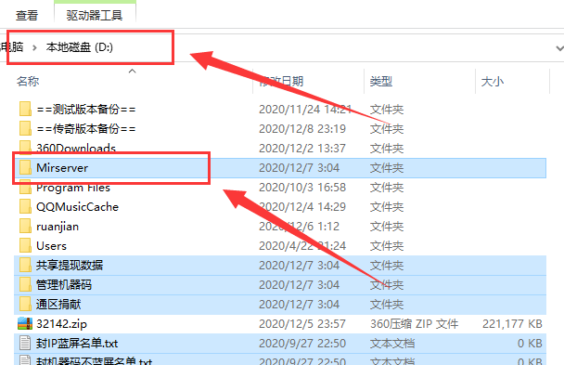Viewport: 564px width, 365px height.
Task: Click date 2020/12/2 13:37 of 360Downloads
Action: tap(302, 148)
